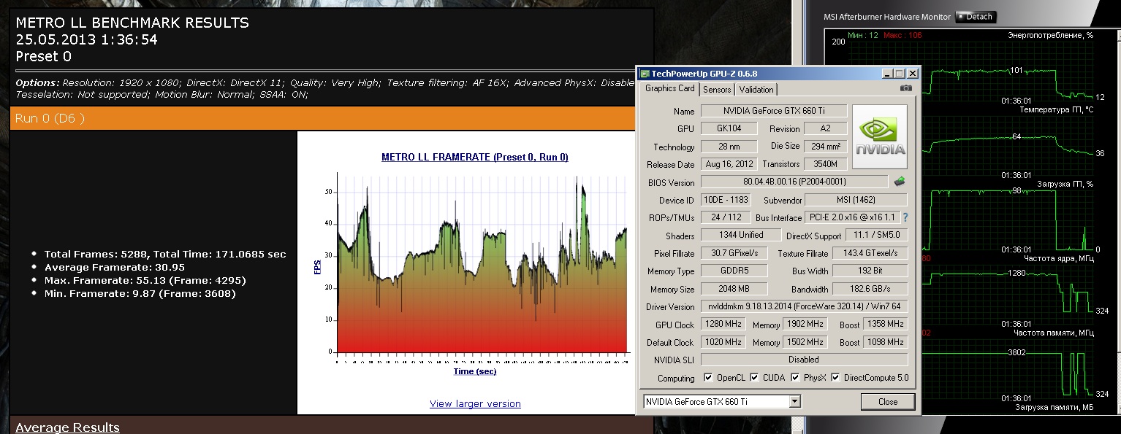Click the Texture Fillrate field 143.4 GTexel/s
The image size is (1121, 434).
click(x=869, y=253)
